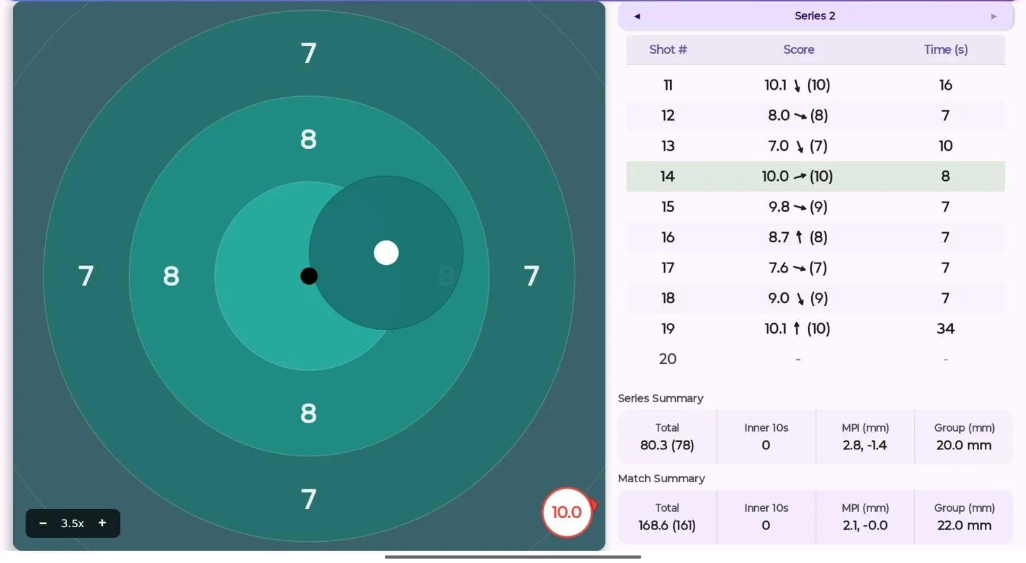1026x563 pixels.
Task: Go to next series with right arrow
Action: (x=994, y=16)
